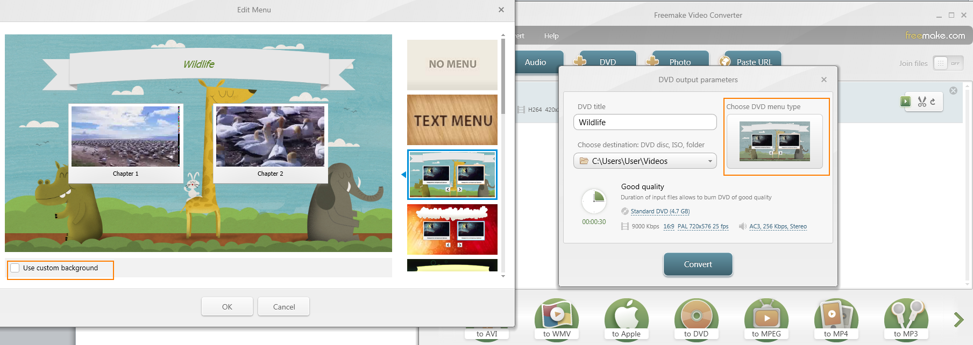The width and height of the screenshot is (973, 345).
Task: Select the TEXT MENU template thumbnail
Action: click(x=452, y=120)
